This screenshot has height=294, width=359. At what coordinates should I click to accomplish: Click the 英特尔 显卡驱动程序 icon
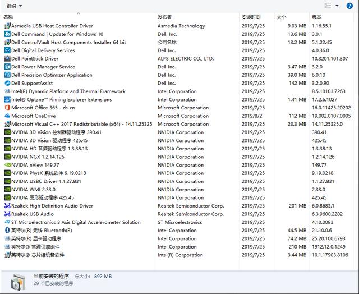click(x=7, y=238)
